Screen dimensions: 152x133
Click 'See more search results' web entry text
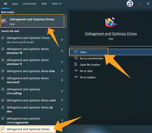tap(20, 42)
